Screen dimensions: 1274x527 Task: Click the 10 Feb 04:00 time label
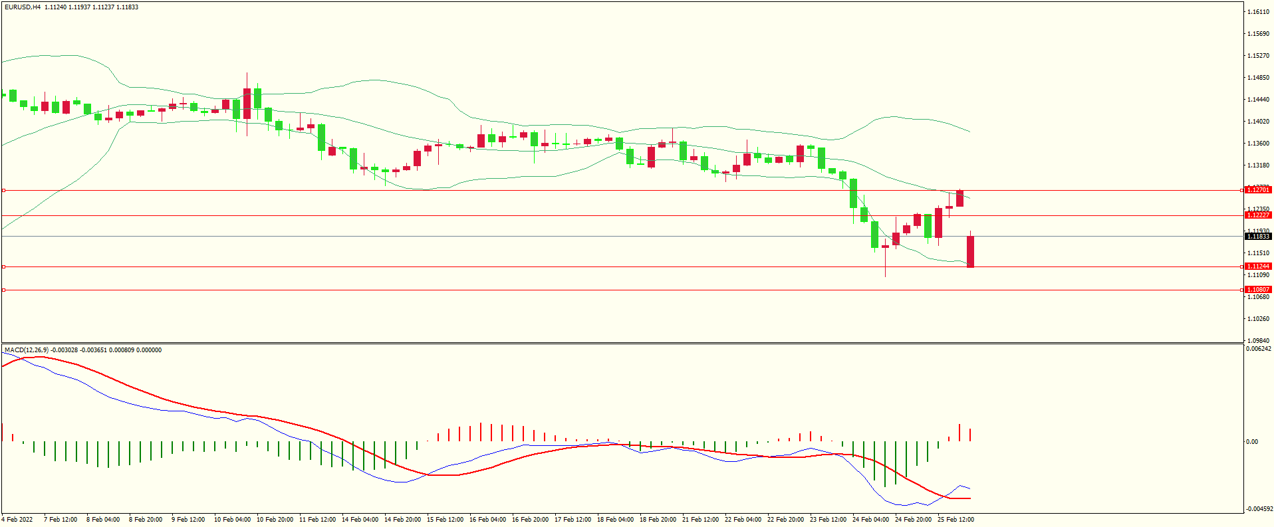pos(232,520)
